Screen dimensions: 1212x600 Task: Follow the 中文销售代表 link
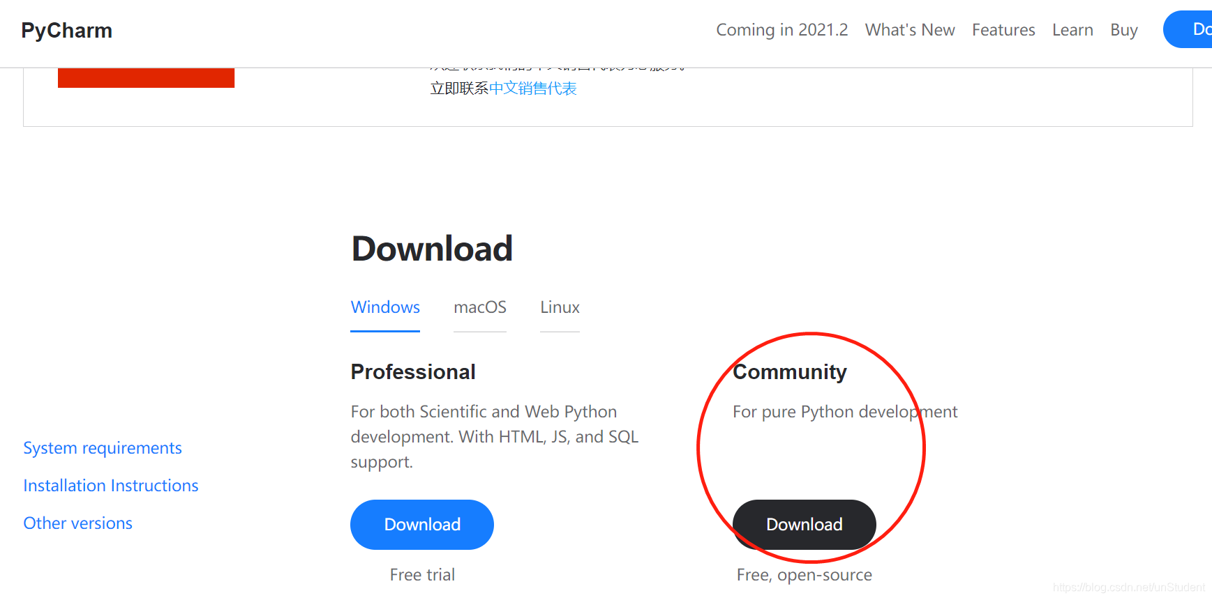point(532,89)
